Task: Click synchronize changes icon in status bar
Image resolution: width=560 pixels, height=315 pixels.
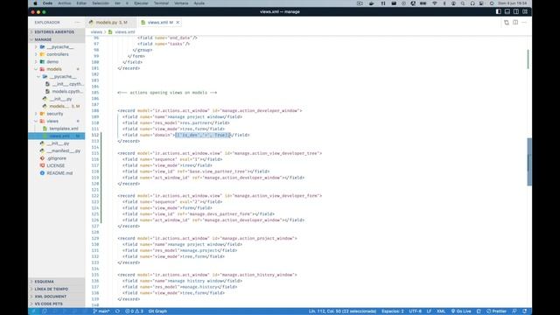Action: coord(117,311)
